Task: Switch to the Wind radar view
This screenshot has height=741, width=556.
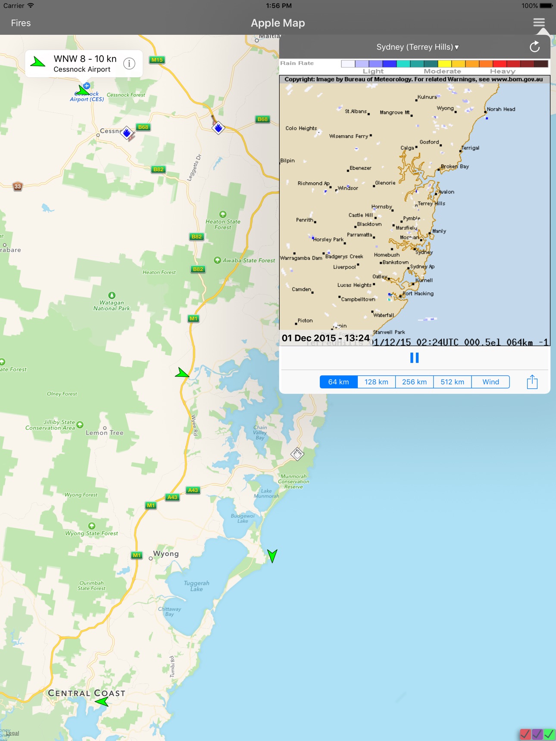Action: pos(490,382)
